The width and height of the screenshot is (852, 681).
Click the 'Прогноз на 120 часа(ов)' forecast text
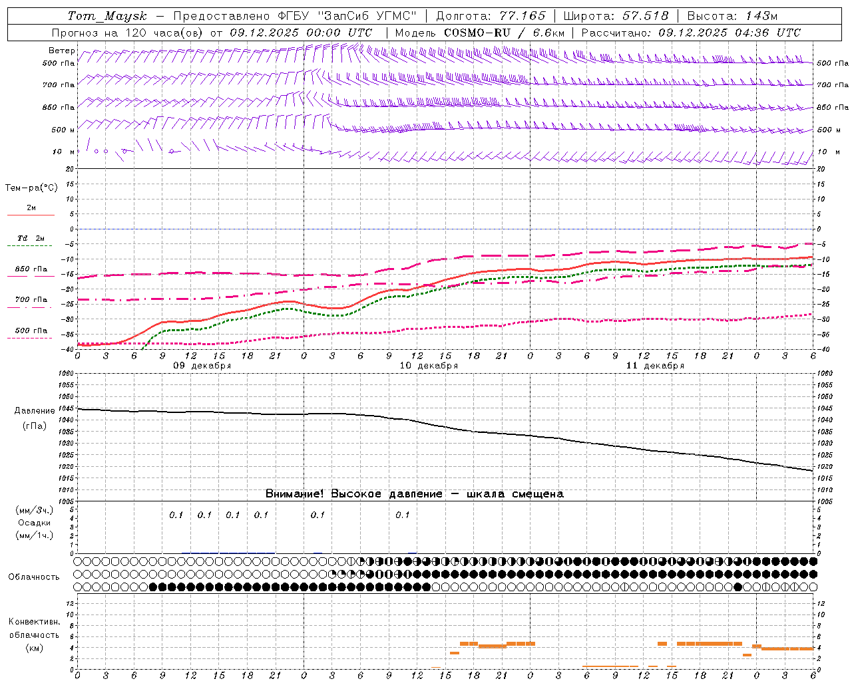click(128, 33)
